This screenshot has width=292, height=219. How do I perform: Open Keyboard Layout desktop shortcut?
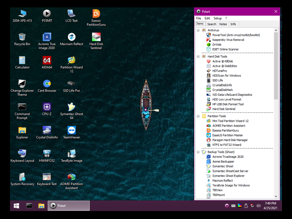tap(22, 156)
